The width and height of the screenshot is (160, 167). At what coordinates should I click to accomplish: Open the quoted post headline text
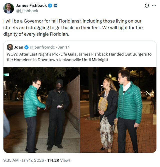(79, 57)
